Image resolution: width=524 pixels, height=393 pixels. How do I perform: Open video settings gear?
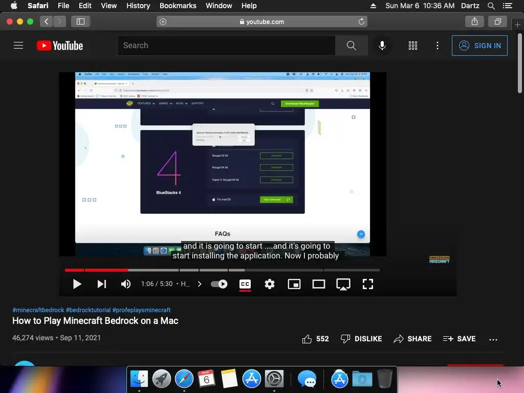pos(269,284)
